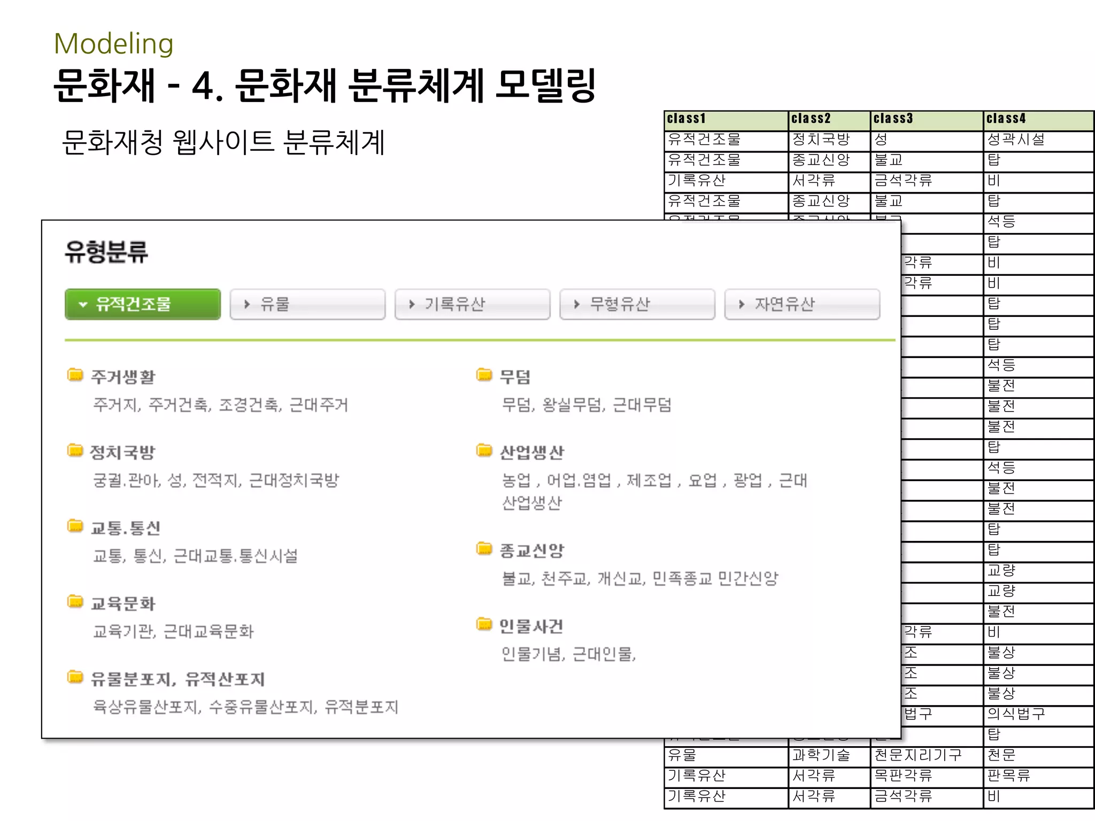Screen dimensions: 1095x821
Task: Click the folder icon beside 교통.통신
Action: click(75, 526)
